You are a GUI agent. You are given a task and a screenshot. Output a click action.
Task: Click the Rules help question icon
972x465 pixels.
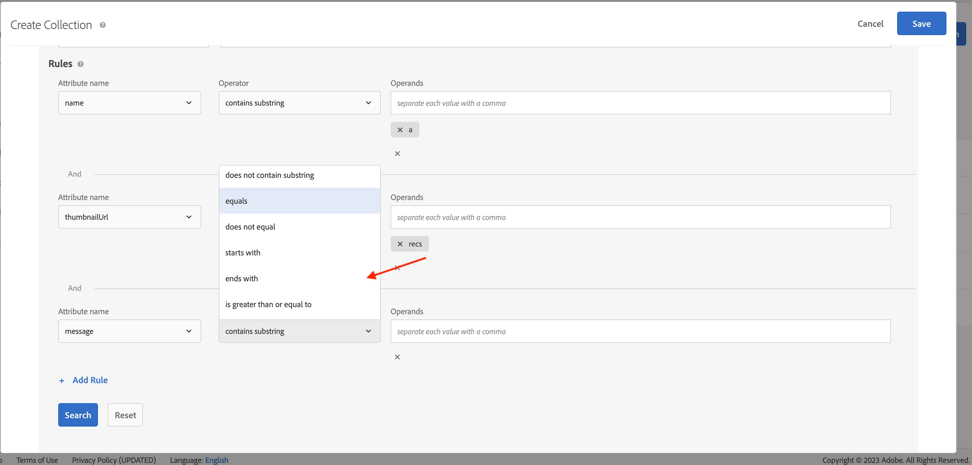[80, 64]
